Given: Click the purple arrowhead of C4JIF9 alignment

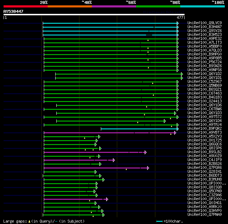Looking at the screenshot, I should point(114,160).
